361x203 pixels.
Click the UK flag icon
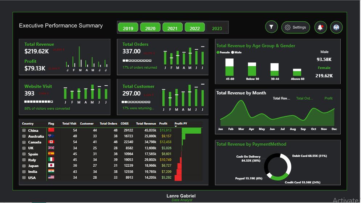[51, 148]
